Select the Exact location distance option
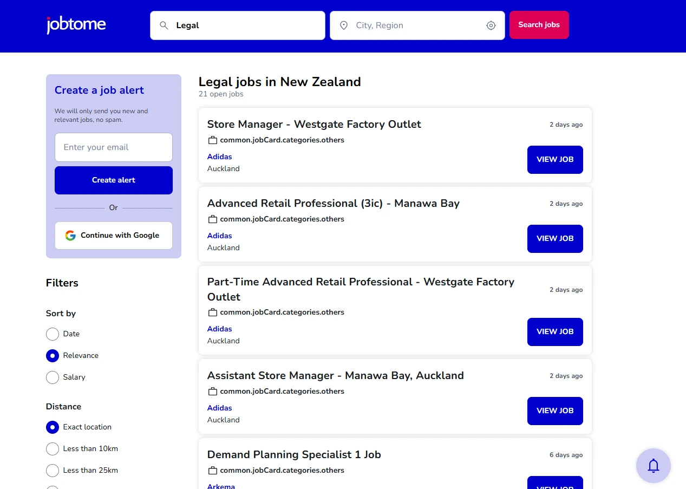The height and width of the screenshot is (489, 686). 53,427
